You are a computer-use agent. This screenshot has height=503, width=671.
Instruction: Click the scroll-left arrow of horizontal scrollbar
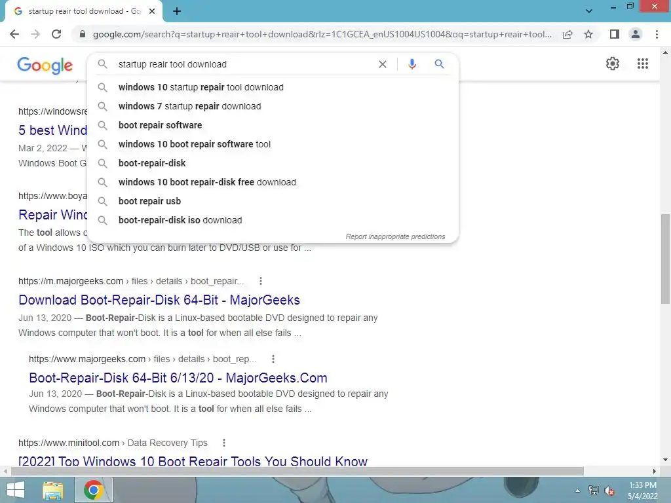click(5, 471)
